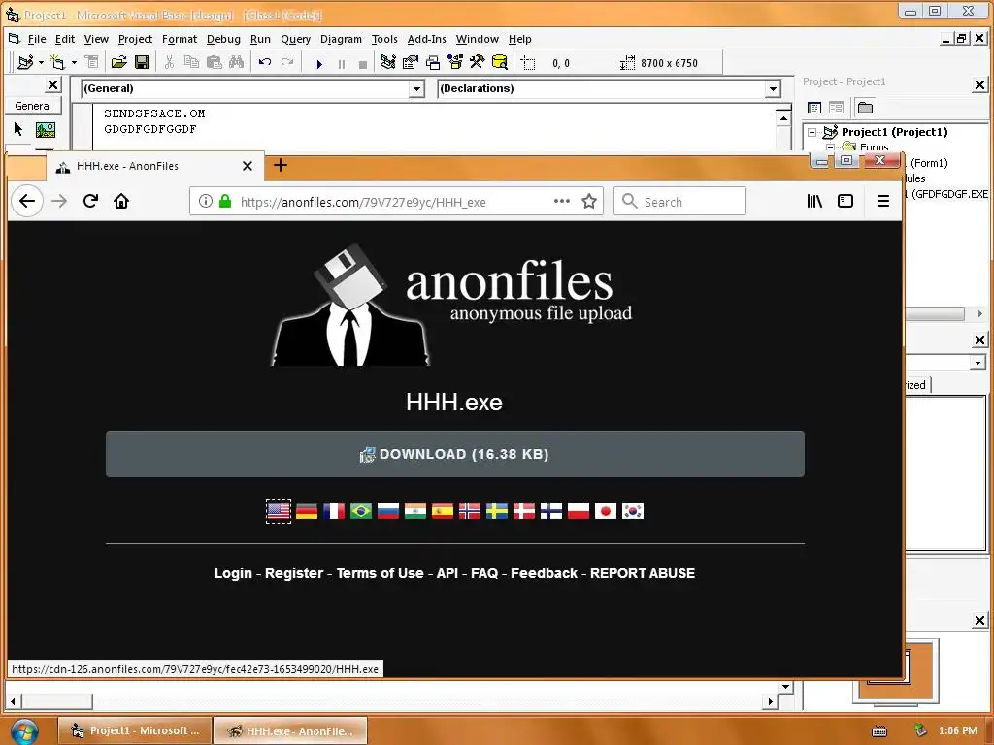Select the German flag language

306,511
